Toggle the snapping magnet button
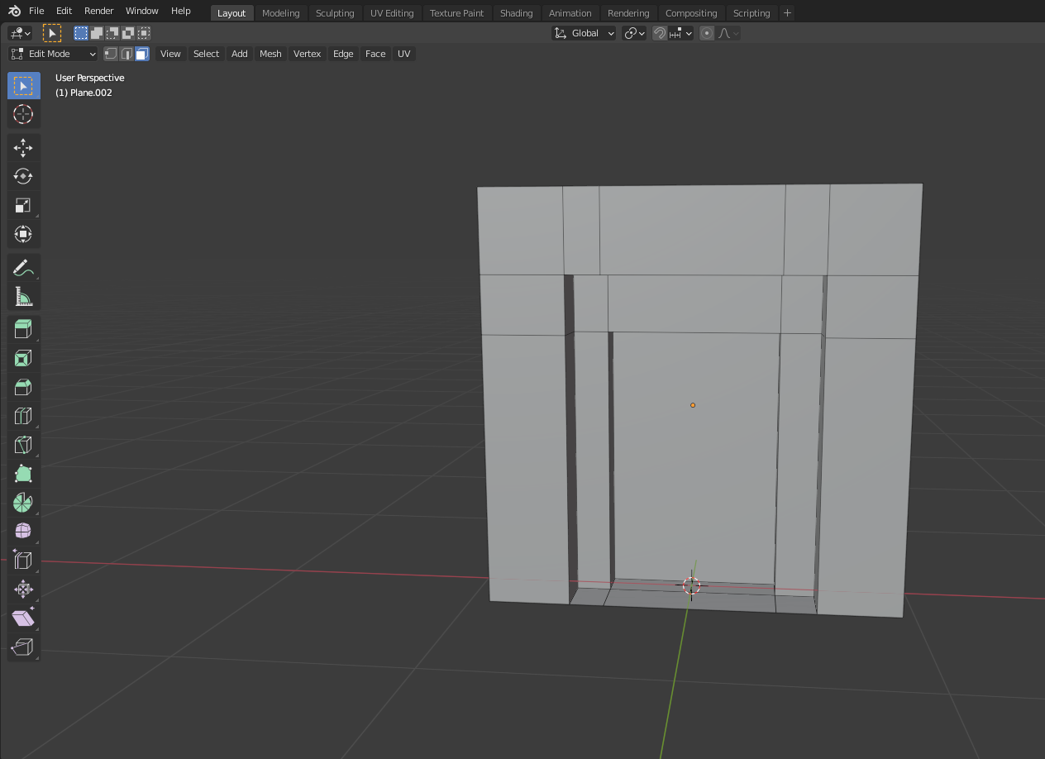This screenshot has height=759, width=1045. (660, 33)
